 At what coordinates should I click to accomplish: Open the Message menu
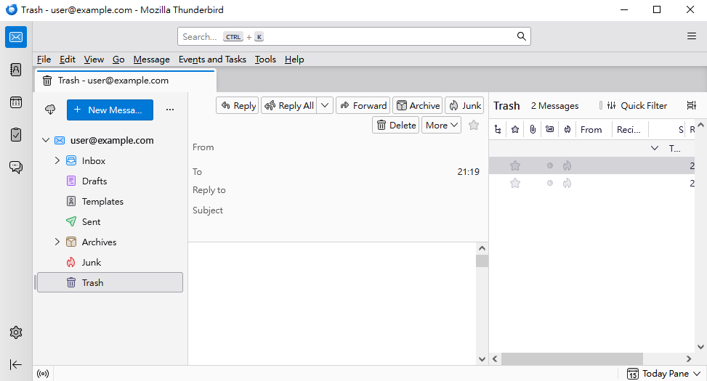tap(151, 60)
